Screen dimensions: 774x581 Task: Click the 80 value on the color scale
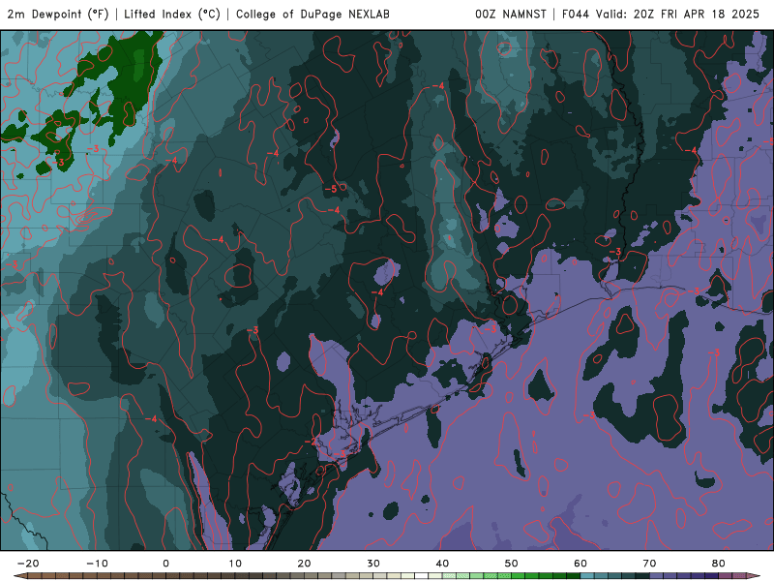pyautogui.click(x=719, y=564)
